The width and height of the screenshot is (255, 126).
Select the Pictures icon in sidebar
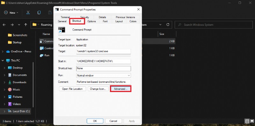[x=10, y=97]
